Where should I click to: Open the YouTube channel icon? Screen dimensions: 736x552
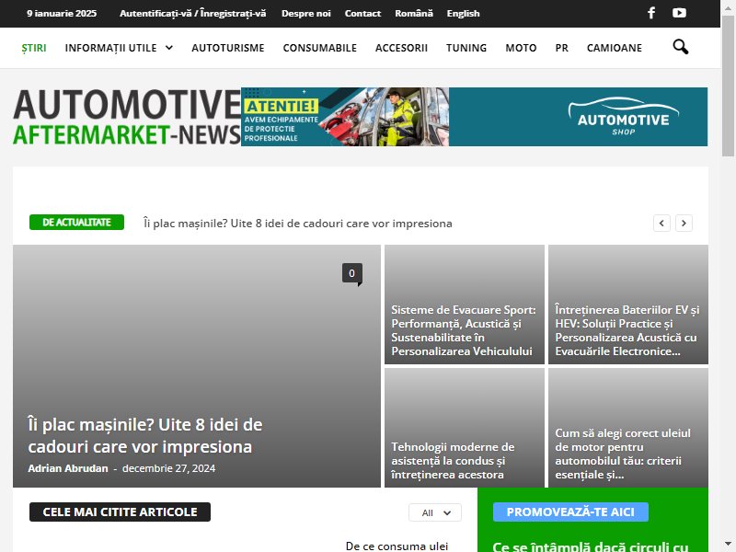(x=679, y=13)
